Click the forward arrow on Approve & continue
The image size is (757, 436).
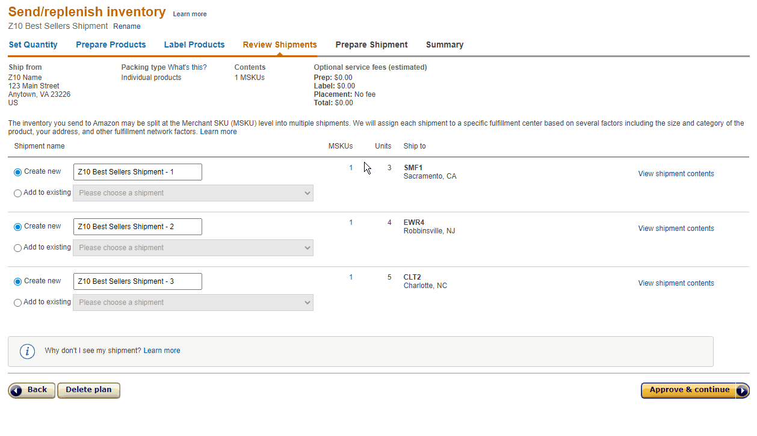(x=741, y=390)
